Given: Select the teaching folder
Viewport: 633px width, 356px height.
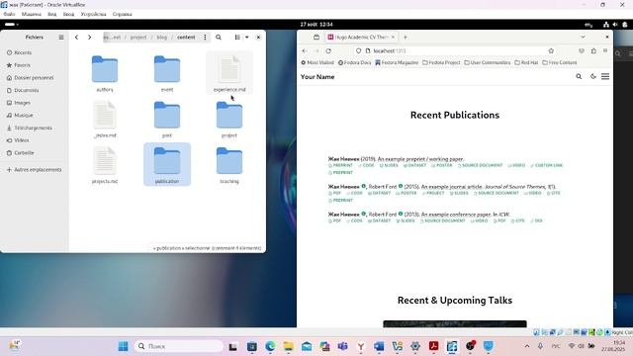Looking at the screenshot, I should 229,165.
